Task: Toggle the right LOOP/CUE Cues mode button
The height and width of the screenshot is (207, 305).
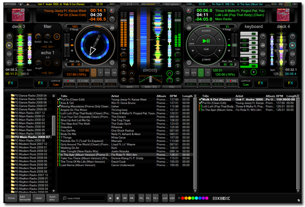Action: [x=246, y=83]
